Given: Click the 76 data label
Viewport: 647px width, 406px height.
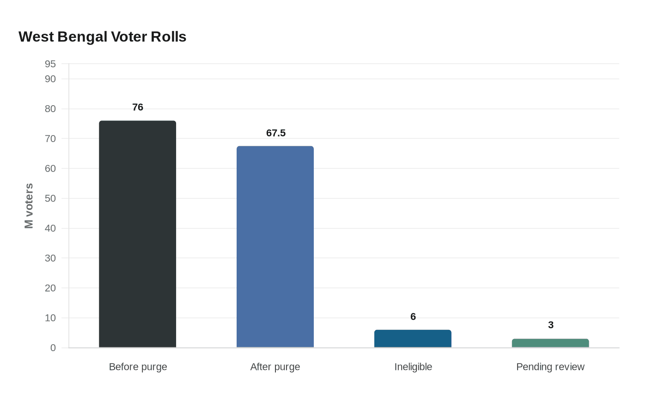Looking at the screenshot, I should (138, 107).
